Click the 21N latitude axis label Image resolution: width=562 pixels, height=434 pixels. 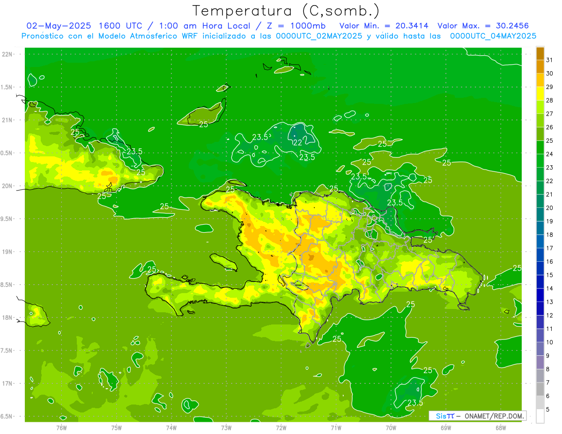7,120
